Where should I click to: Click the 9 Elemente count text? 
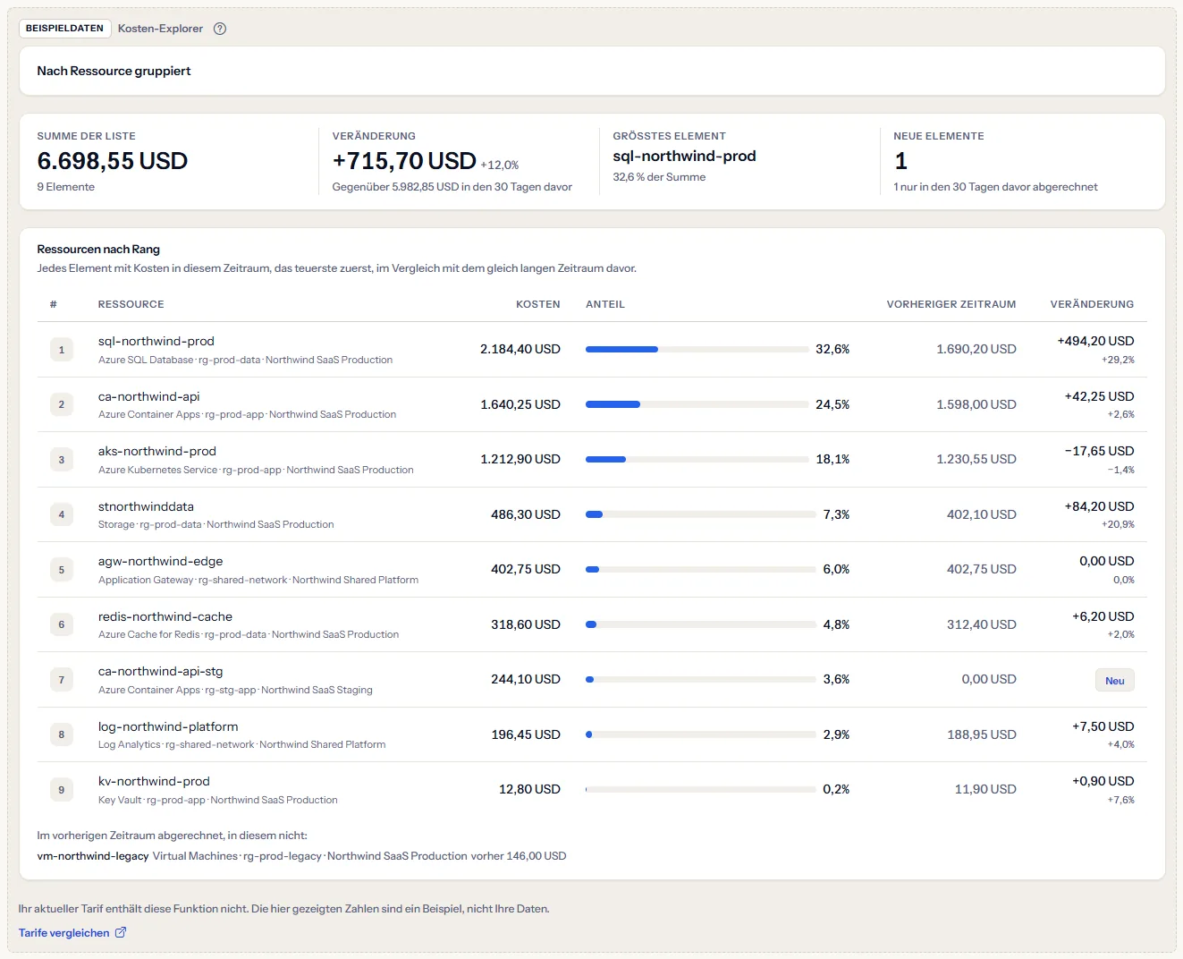click(x=65, y=187)
